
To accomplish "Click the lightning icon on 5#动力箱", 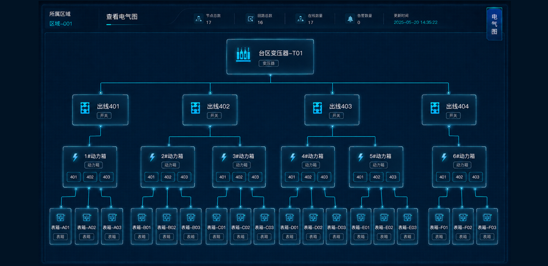I will click(x=361, y=158).
